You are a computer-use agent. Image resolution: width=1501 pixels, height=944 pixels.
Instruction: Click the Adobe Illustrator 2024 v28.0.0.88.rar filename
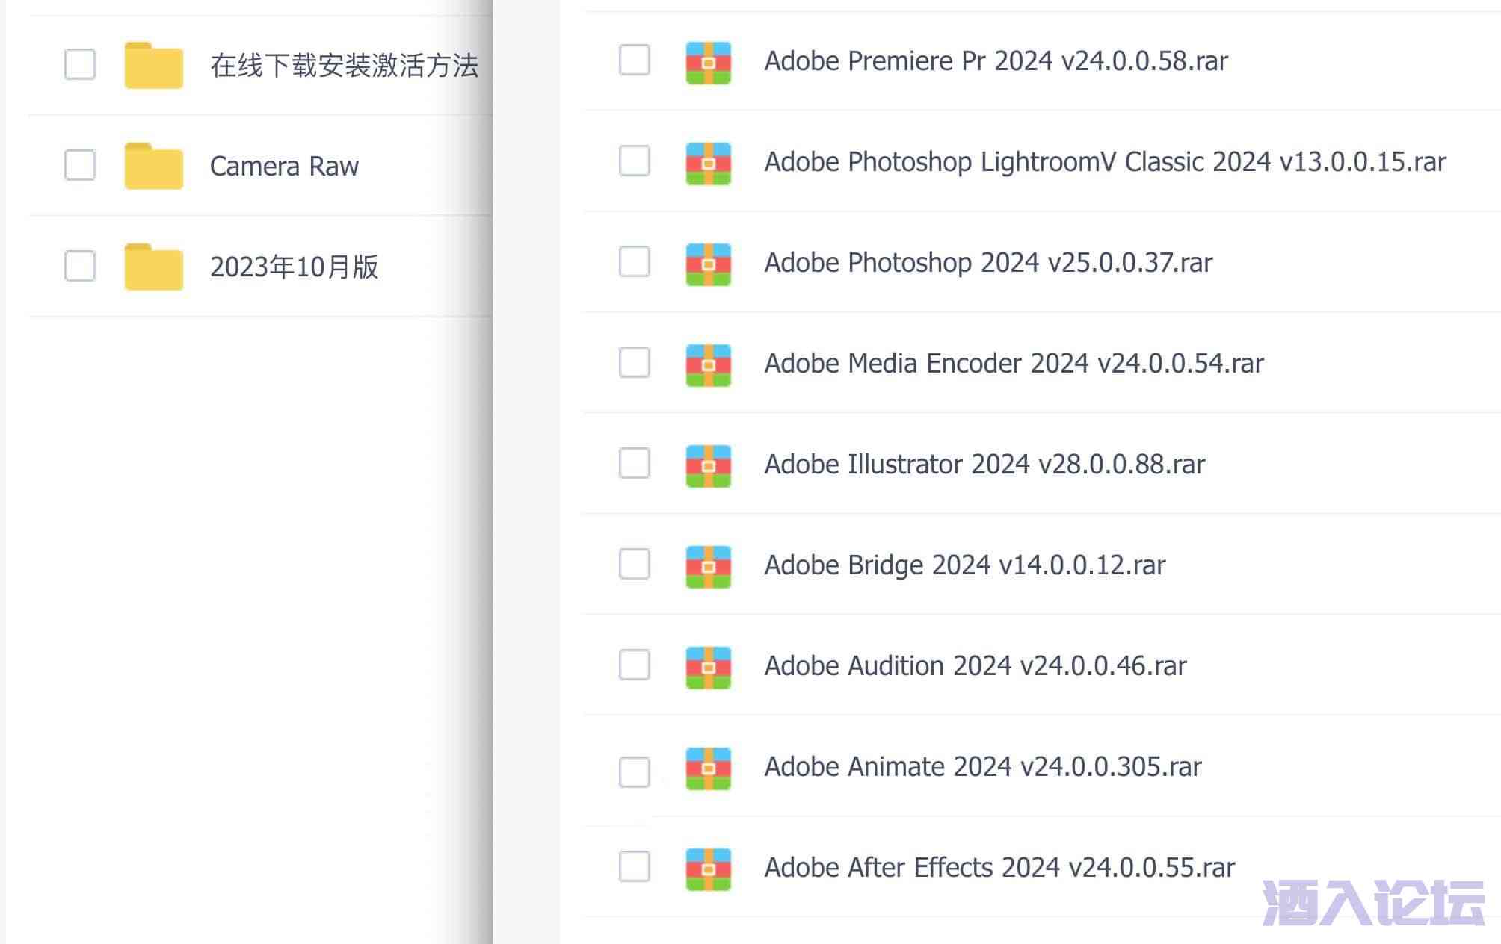(984, 465)
